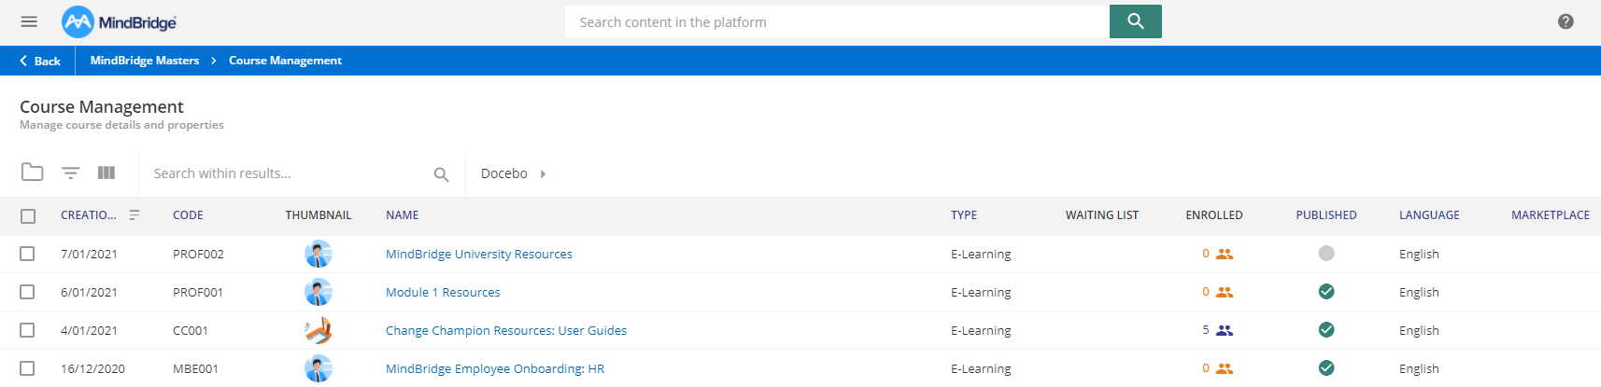Toggle the select all courses checkbox
This screenshot has width=1601, height=387.
click(28, 215)
